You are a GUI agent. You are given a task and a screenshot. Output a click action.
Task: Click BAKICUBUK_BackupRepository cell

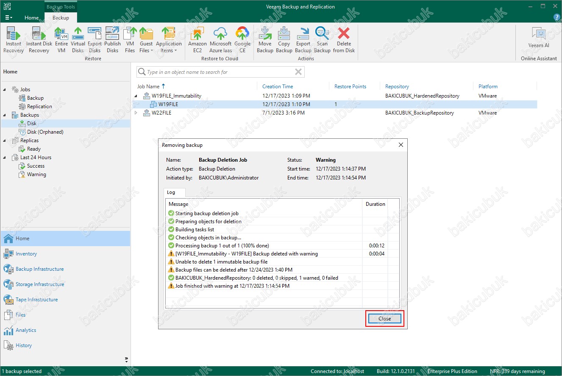[419, 113]
